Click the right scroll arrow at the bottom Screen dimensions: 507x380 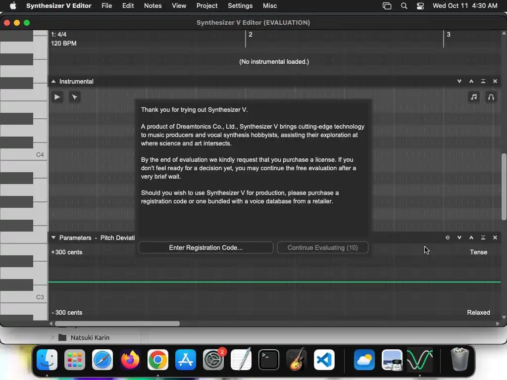[x=498, y=324]
